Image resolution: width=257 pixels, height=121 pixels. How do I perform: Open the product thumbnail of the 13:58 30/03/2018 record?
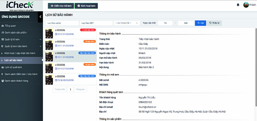tap(49, 80)
